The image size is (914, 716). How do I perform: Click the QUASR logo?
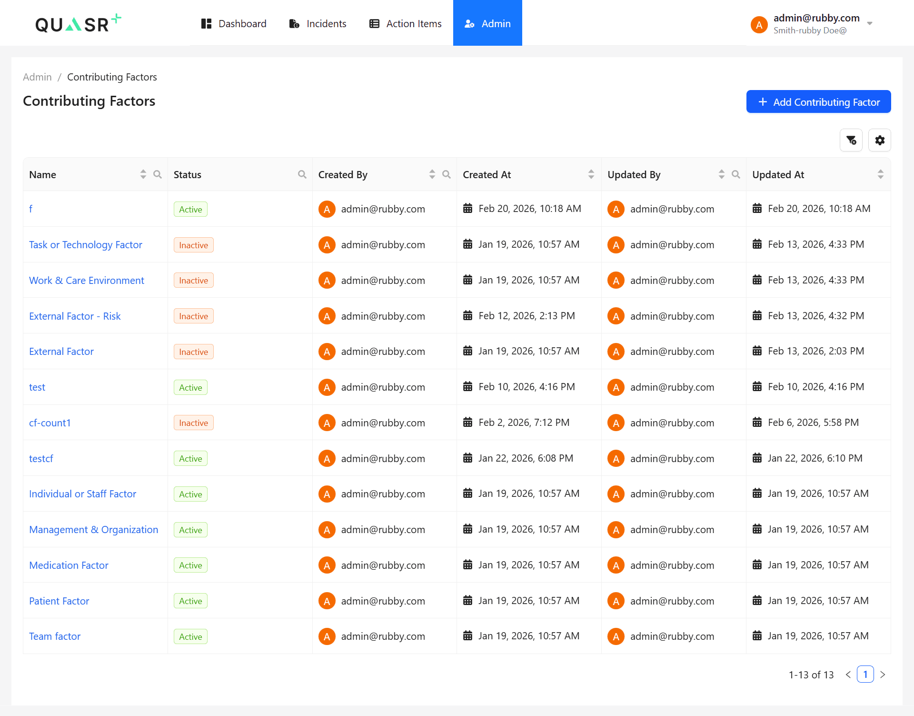(x=78, y=23)
